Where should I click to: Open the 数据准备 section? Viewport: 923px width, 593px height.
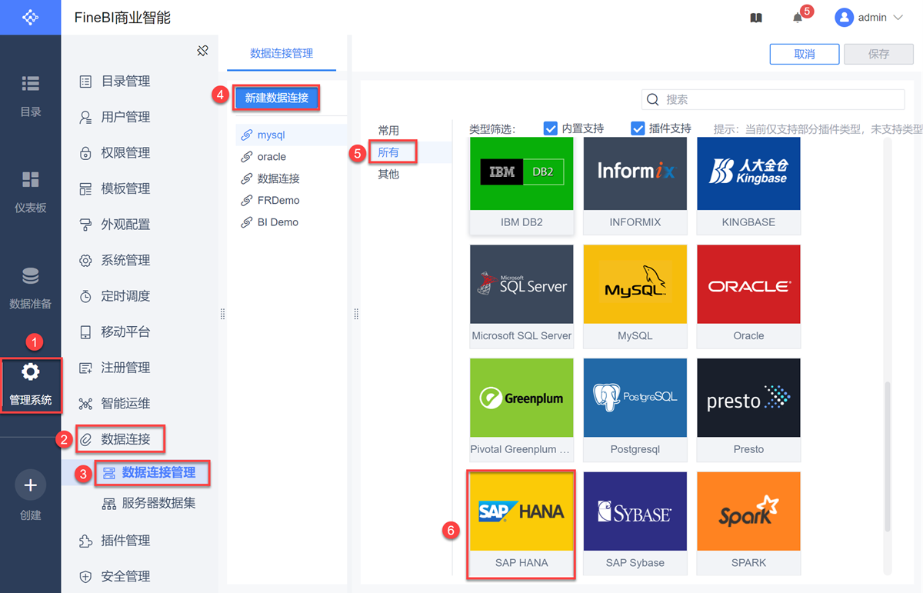click(30, 288)
